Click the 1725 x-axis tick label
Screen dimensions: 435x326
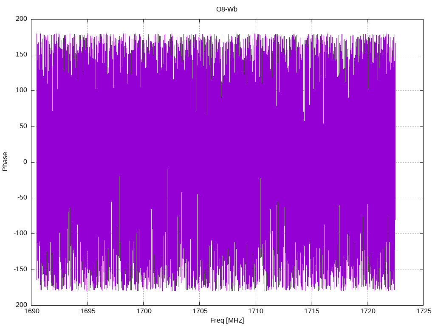click(x=424, y=311)
